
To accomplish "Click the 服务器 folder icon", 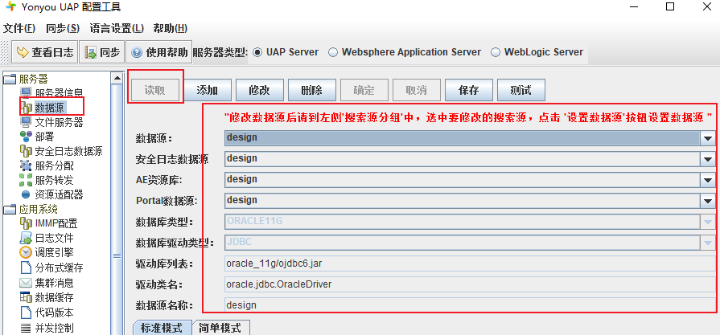I will (10, 80).
